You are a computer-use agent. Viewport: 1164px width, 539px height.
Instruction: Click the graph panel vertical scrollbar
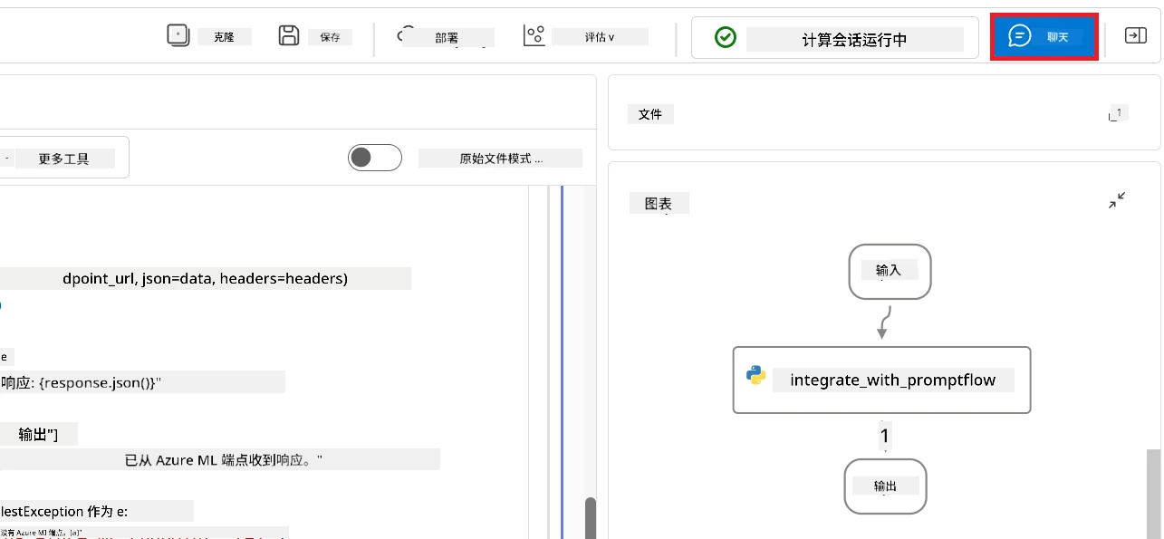click(1153, 494)
